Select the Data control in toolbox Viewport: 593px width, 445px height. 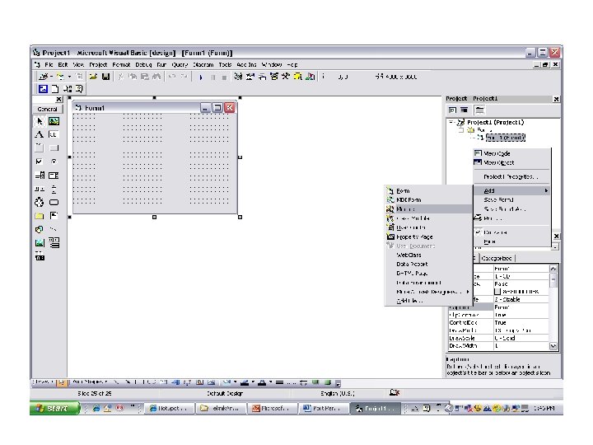point(54,243)
